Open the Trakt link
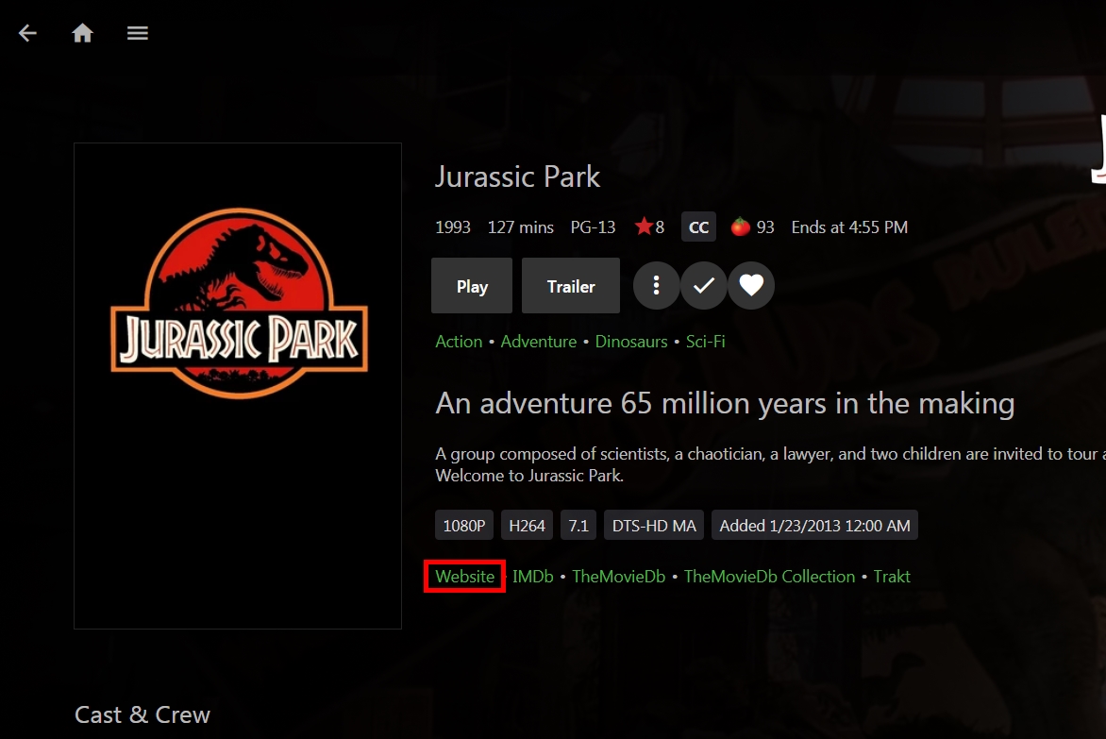The width and height of the screenshot is (1106, 739). pos(892,577)
